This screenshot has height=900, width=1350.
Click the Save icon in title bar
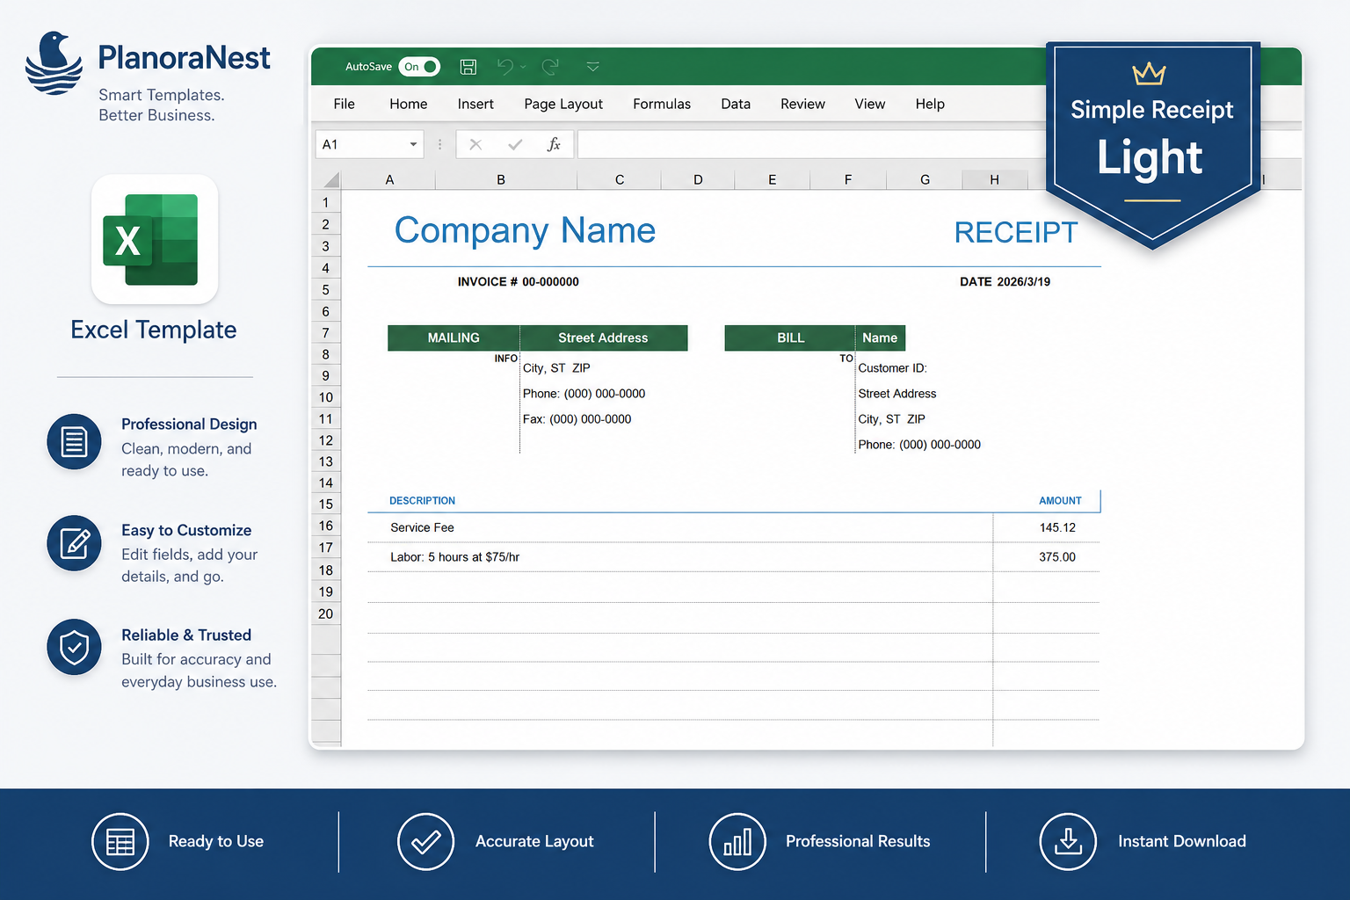468,67
